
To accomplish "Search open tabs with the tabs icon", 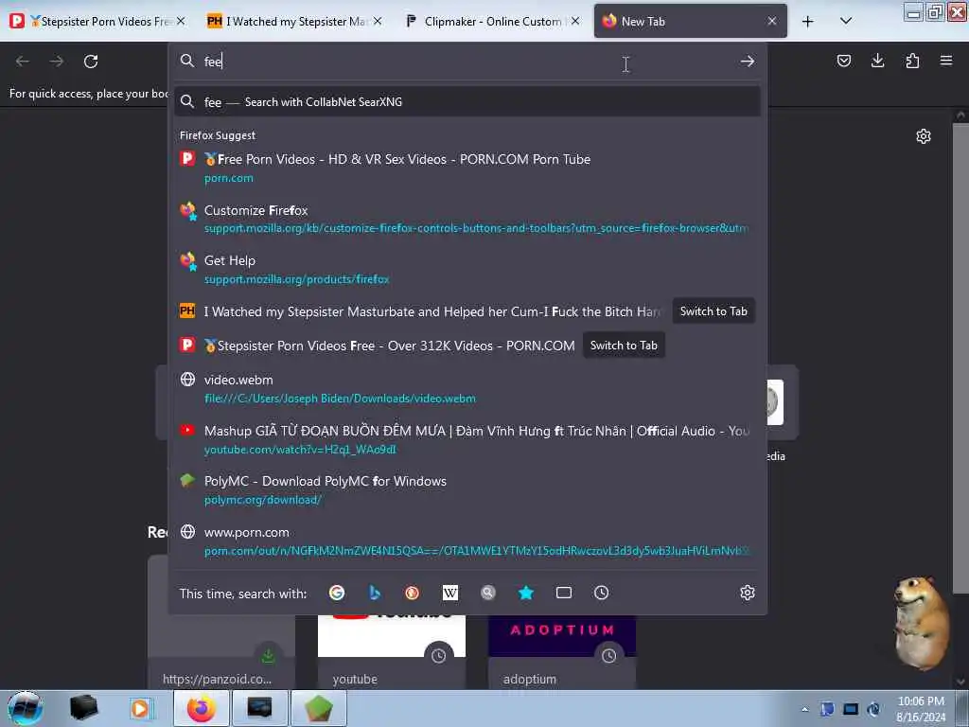I will coord(564,593).
